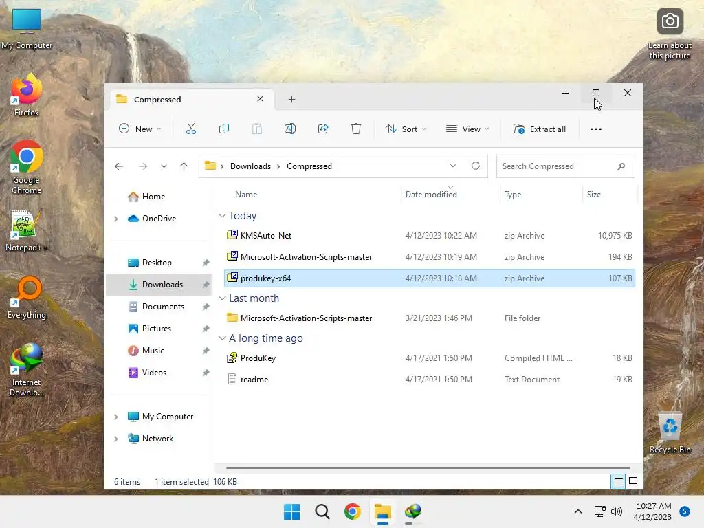Open the Sort dropdown menu
This screenshot has height=528, width=704.
tap(406, 129)
